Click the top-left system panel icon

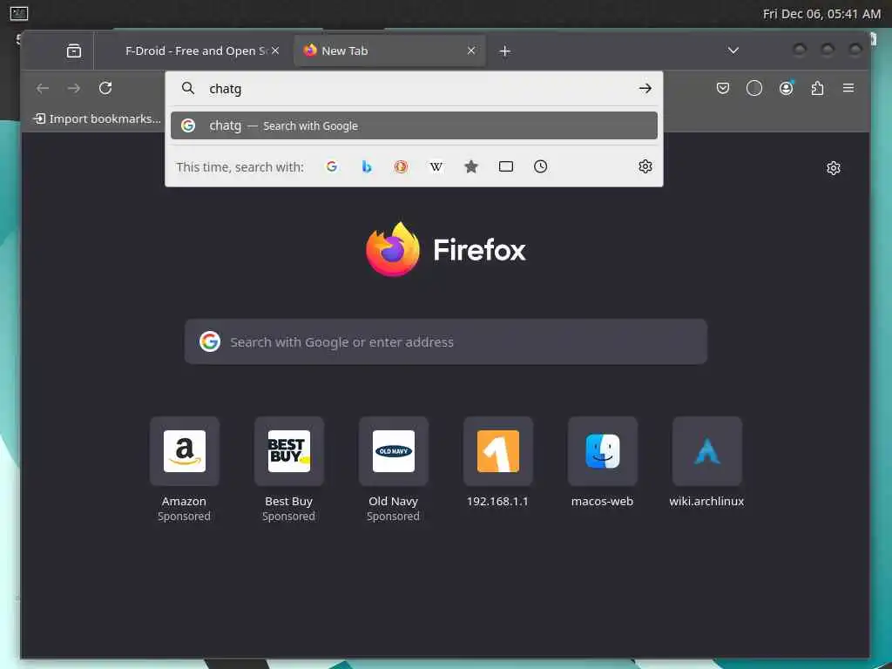(x=19, y=13)
